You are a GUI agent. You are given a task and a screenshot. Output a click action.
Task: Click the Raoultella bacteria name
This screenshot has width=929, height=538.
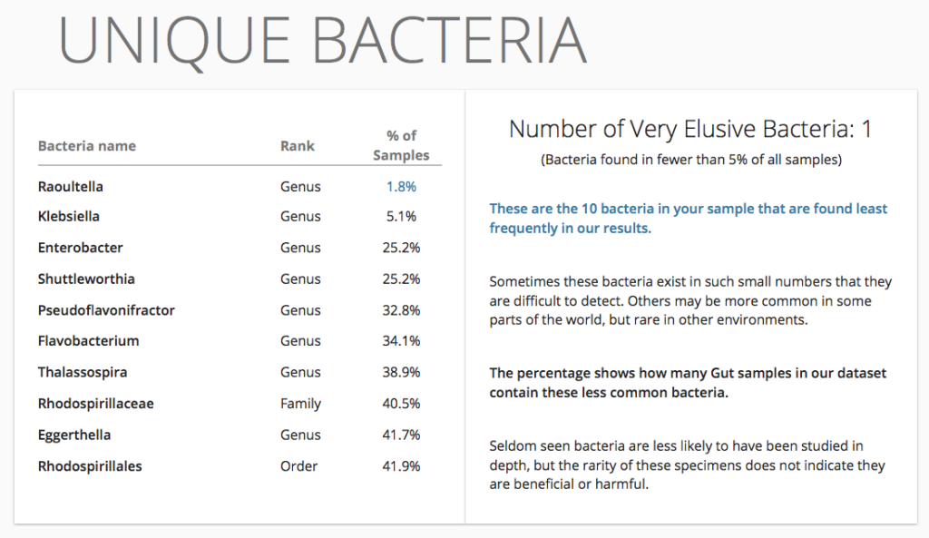point(71,187)
